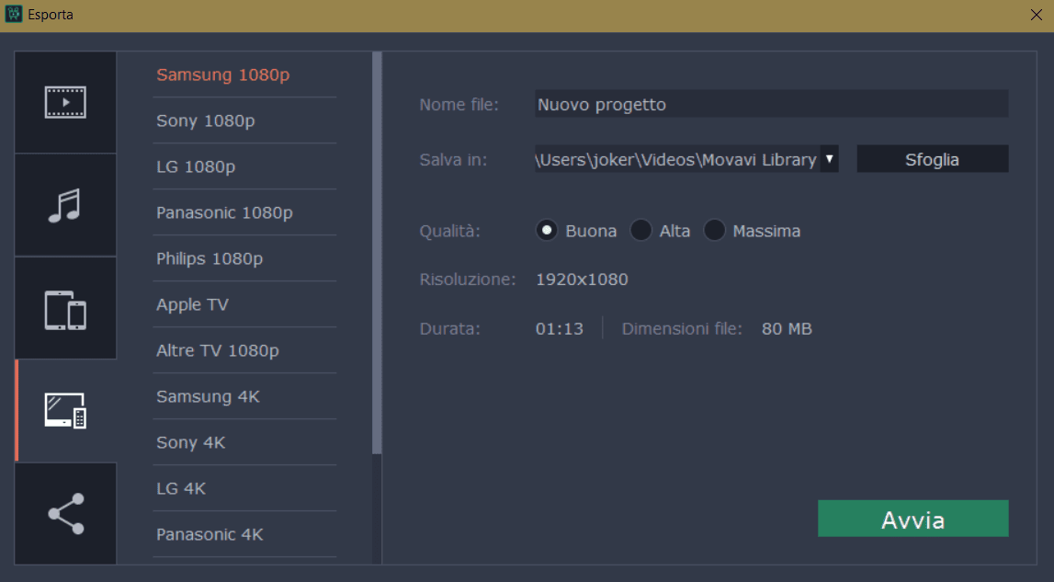
Task: Open the video export category icon
Action: click(x=65, y=102)
